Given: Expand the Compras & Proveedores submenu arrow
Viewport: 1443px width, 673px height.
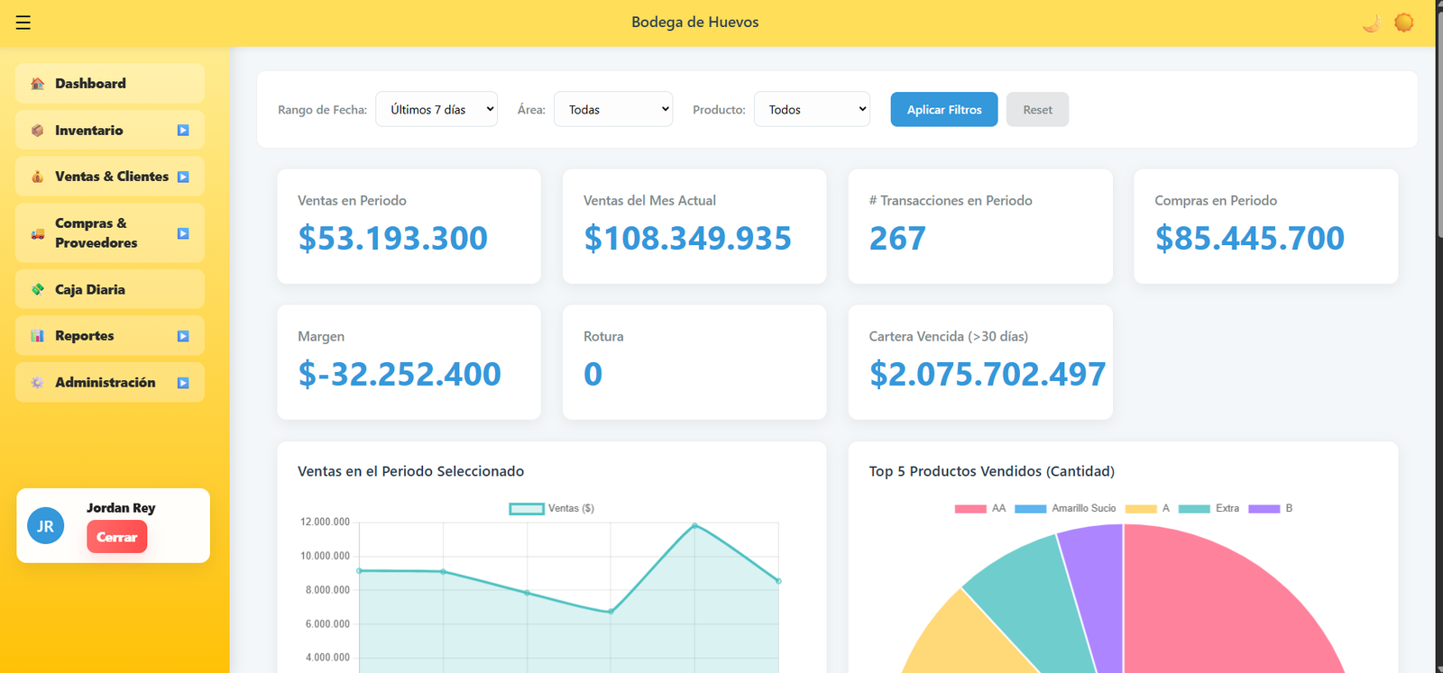Looking at the screenshot, I should coord(183,233).
